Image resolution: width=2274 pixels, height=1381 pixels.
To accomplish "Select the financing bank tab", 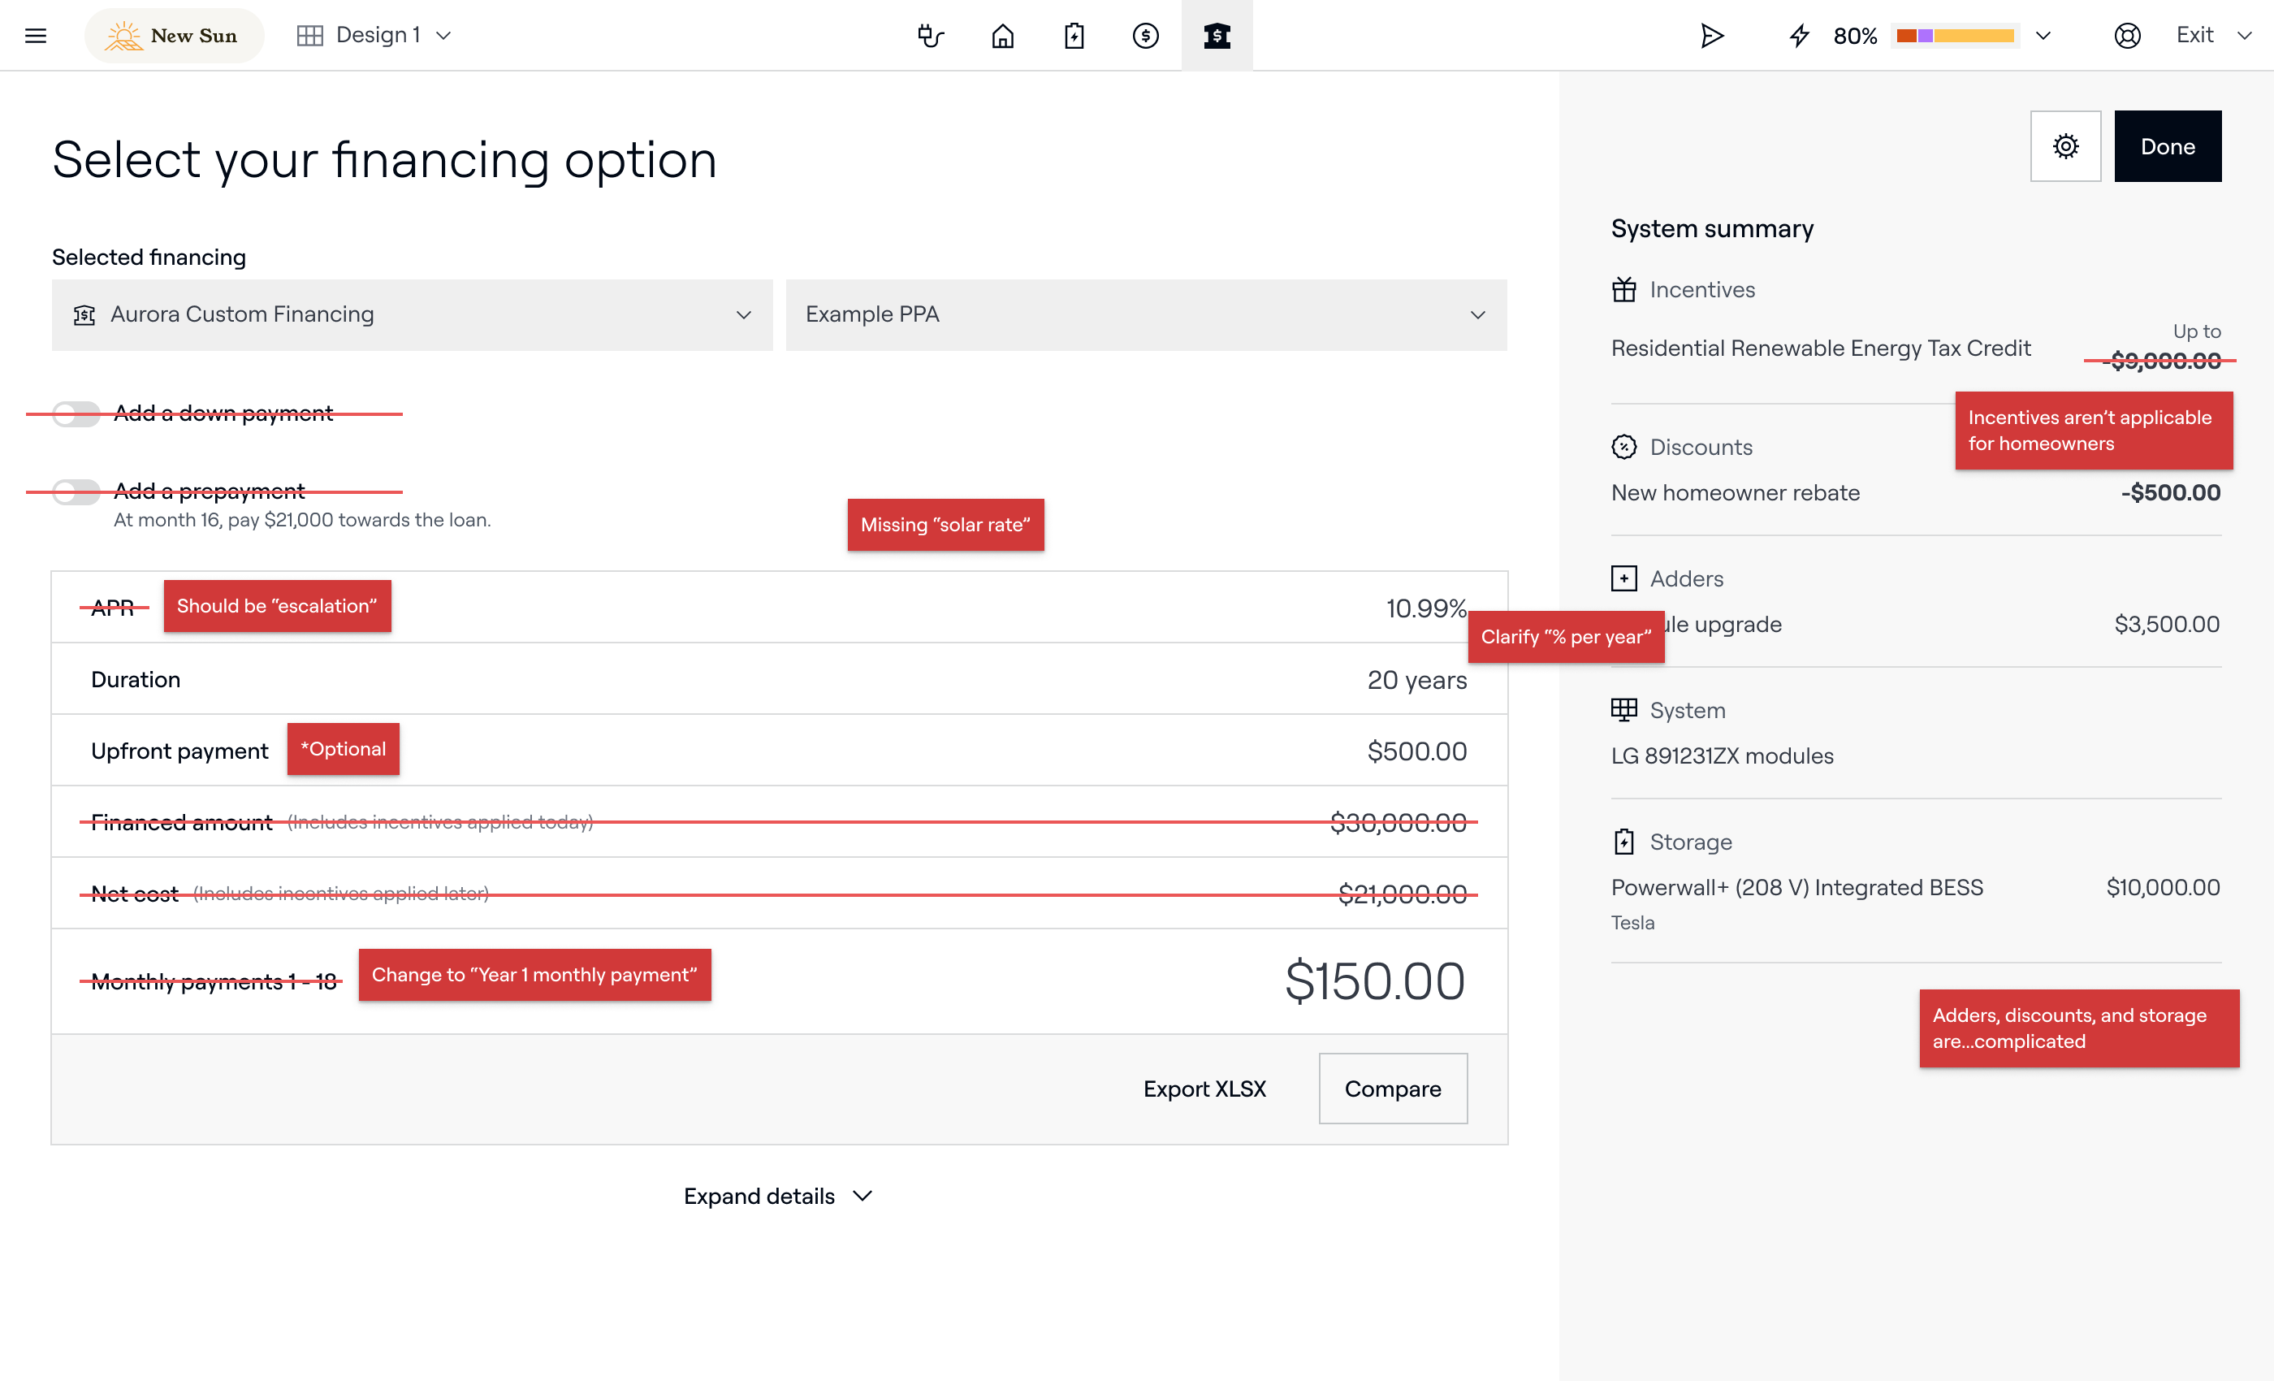I will pos(1217,35).
